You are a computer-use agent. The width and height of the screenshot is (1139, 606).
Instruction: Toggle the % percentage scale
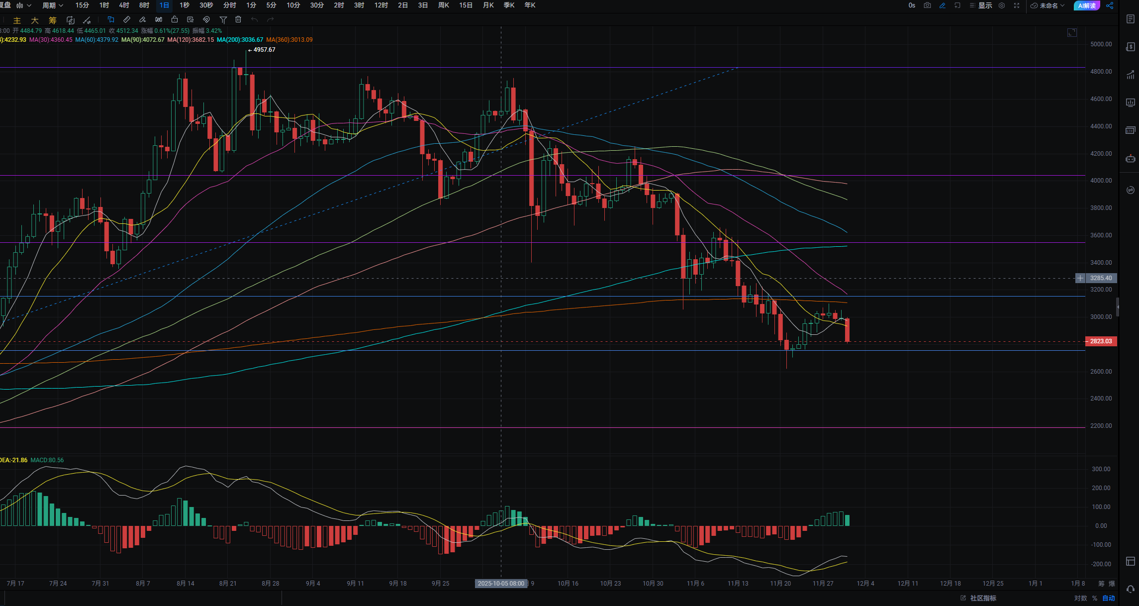point(1095,598)
